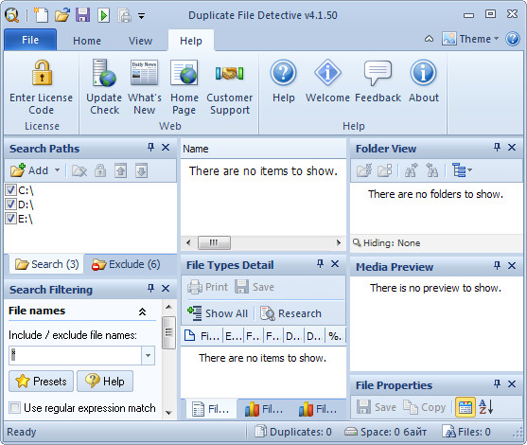Click the Show All button
527x445 pixels.
point(218,313)
